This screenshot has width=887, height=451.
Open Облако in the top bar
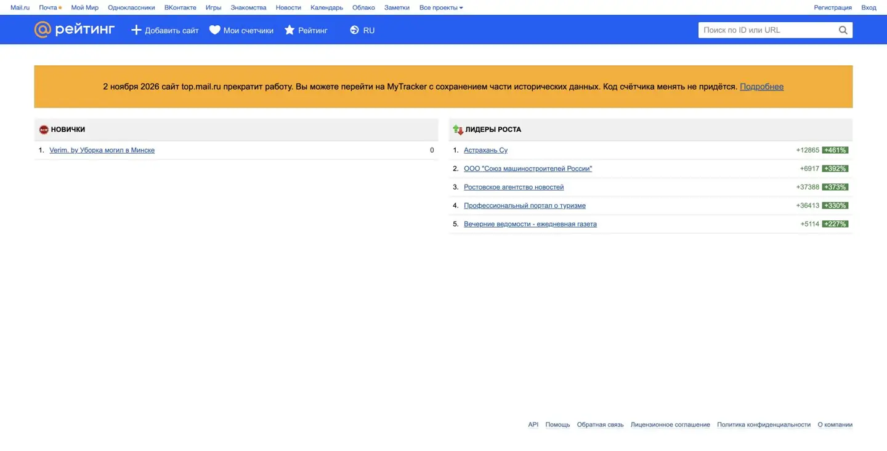click(363, 8)
